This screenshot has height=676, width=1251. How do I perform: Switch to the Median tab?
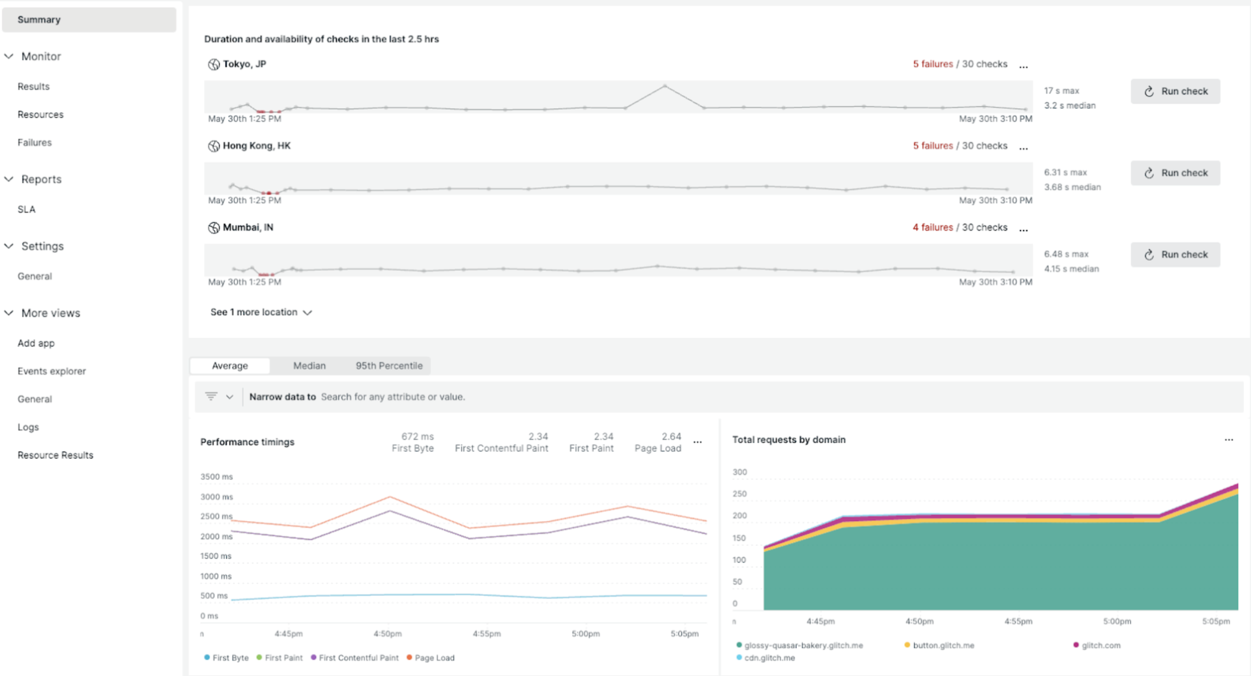point(309,365)
